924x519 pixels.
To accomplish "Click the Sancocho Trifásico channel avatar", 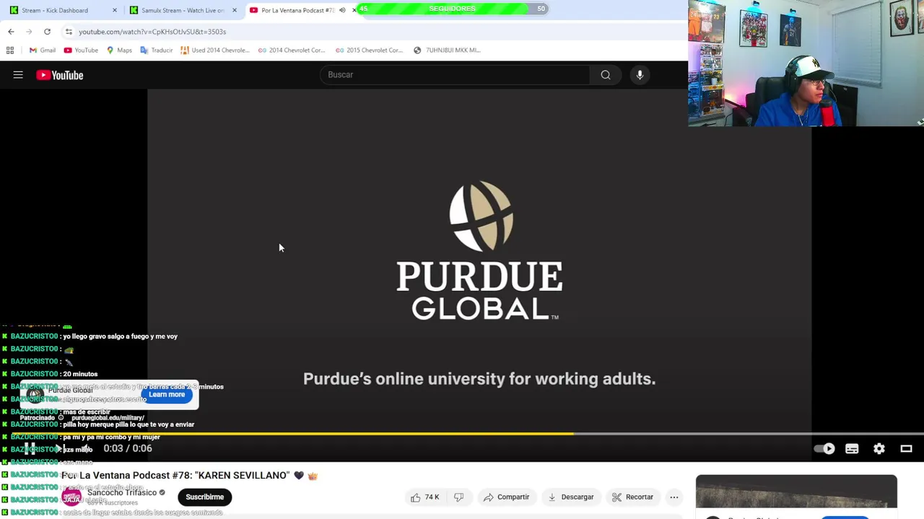I will pos(71,497).
